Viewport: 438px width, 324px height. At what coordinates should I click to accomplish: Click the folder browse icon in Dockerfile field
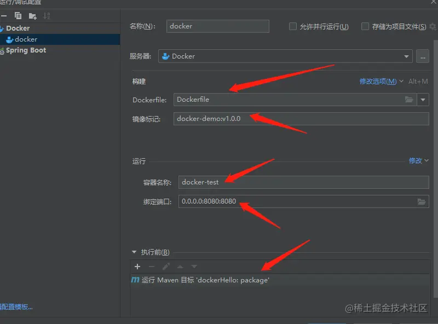409,100
